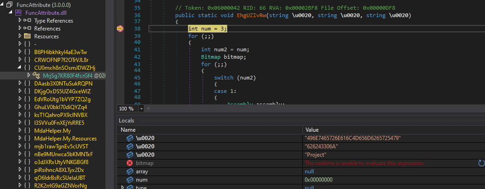Expand the MrjSg7KR80F4fcrGf4 class
The width and height of the screenshot is (485, 189).
click(x=29, y=75)
